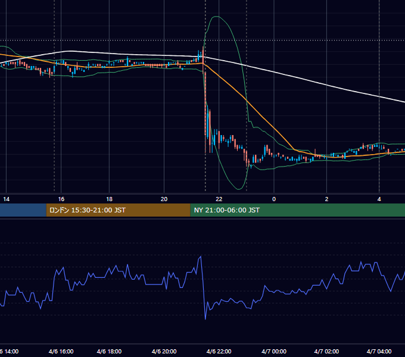Click the lower Bollinger band trough near 22:45
The width and height of the screenshot is (405, 357).
click(x=239, y=189)
